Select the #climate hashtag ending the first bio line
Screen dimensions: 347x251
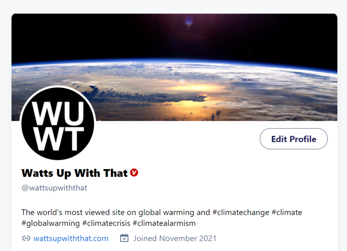287,212
